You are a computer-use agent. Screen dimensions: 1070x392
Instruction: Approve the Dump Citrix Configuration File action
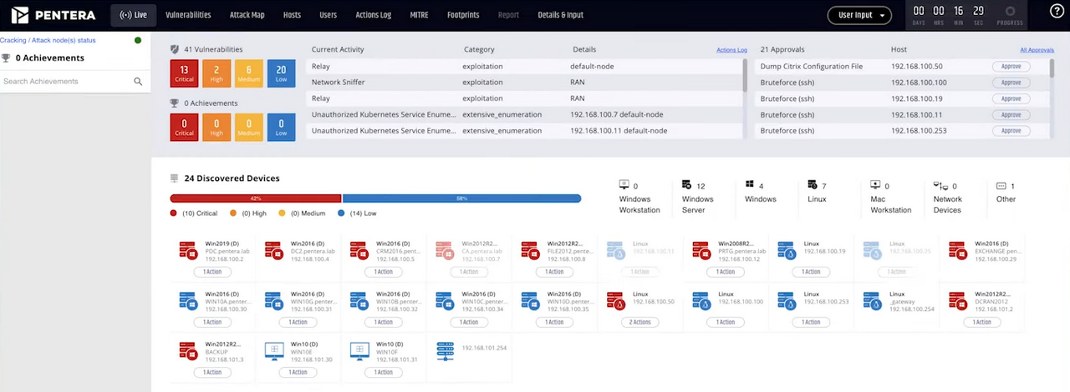click(x=1011, y=67)
